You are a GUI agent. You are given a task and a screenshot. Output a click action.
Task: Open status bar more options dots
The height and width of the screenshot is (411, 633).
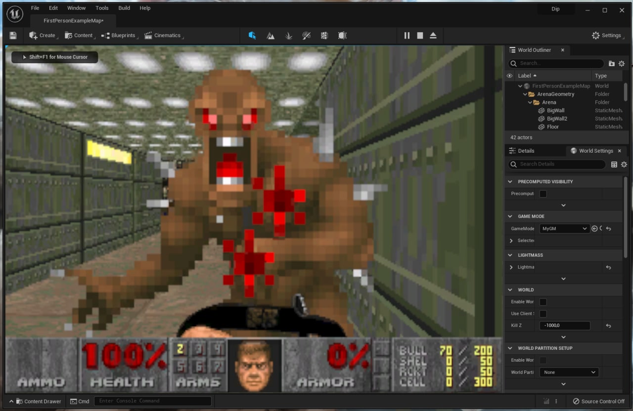pos(556,401)
